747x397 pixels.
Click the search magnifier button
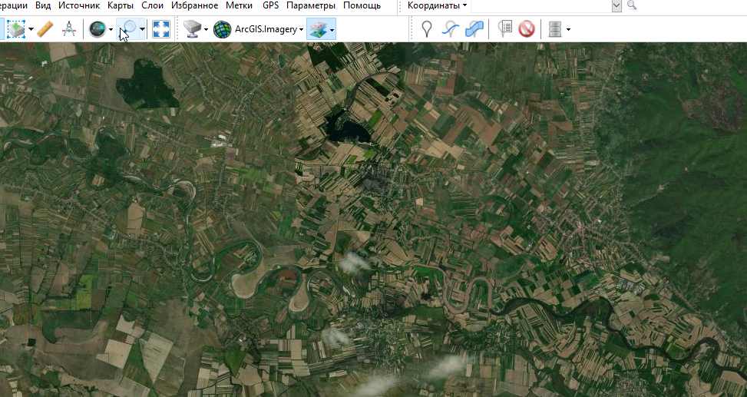coord(632,5)
